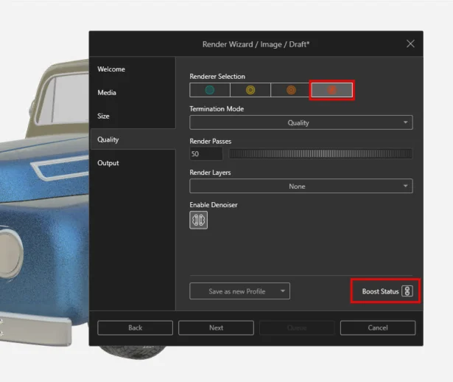Click the Next button
The width and height of the screenshot is (453, 382).
216,327
